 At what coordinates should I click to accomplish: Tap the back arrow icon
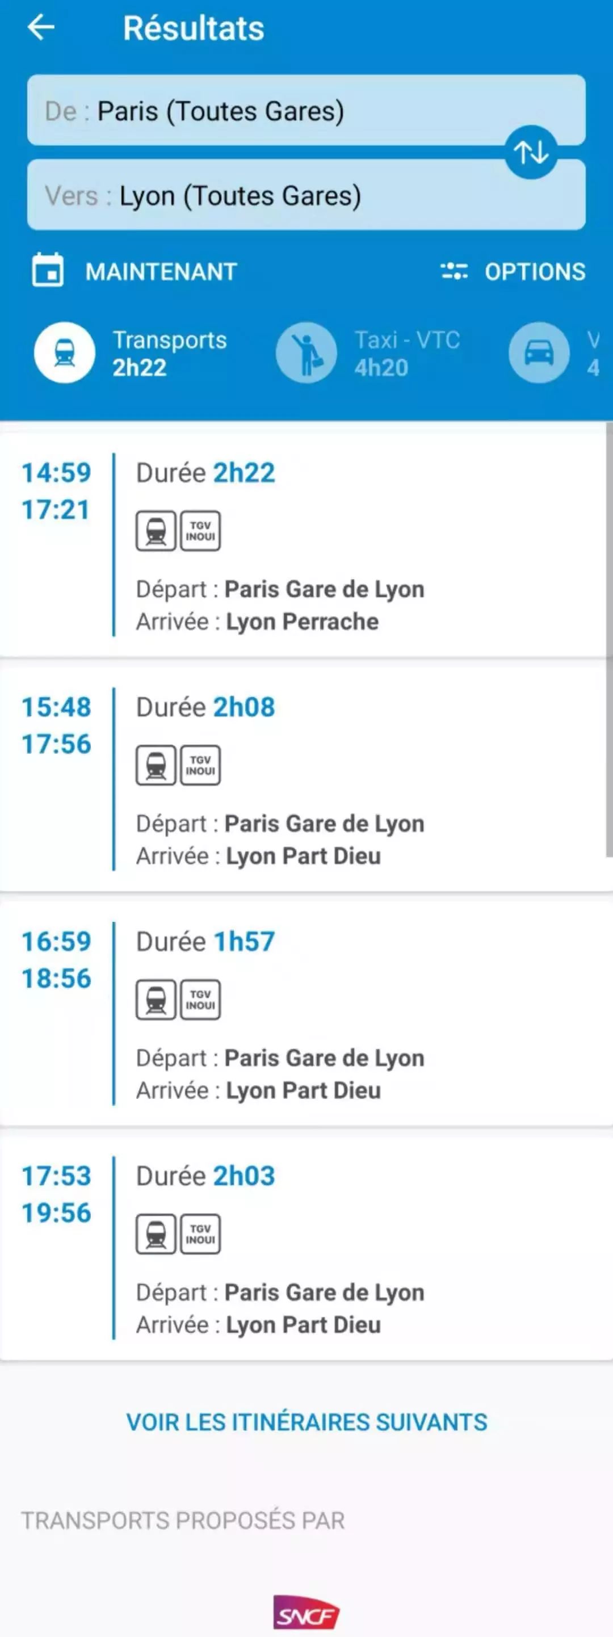41,28
